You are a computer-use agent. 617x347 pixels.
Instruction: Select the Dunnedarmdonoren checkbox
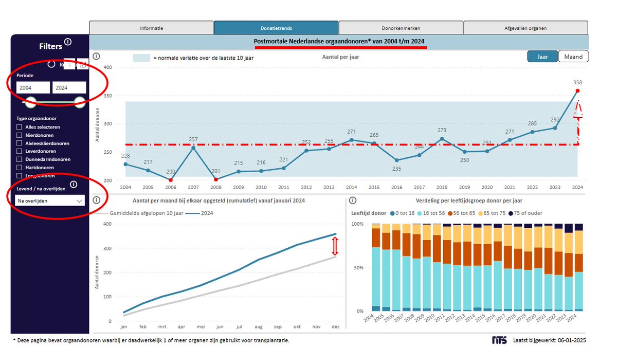tap(19, 159)
